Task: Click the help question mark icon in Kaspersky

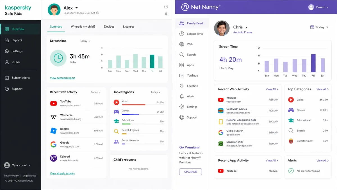Action: [x=166, y=7]
